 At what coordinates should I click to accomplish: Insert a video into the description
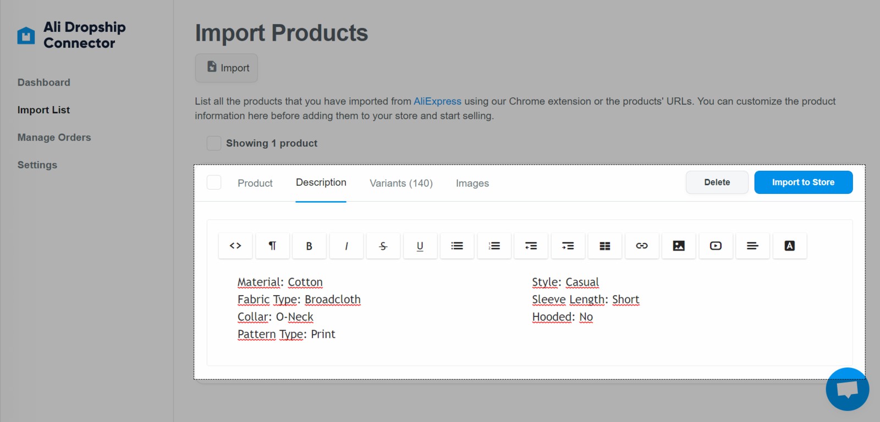(716, 246)
